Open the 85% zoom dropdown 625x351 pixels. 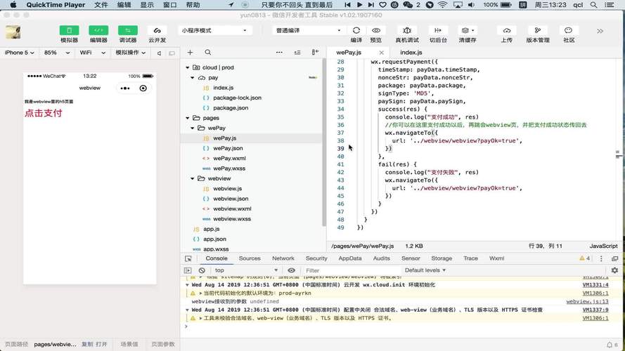[x=57, y=53]
